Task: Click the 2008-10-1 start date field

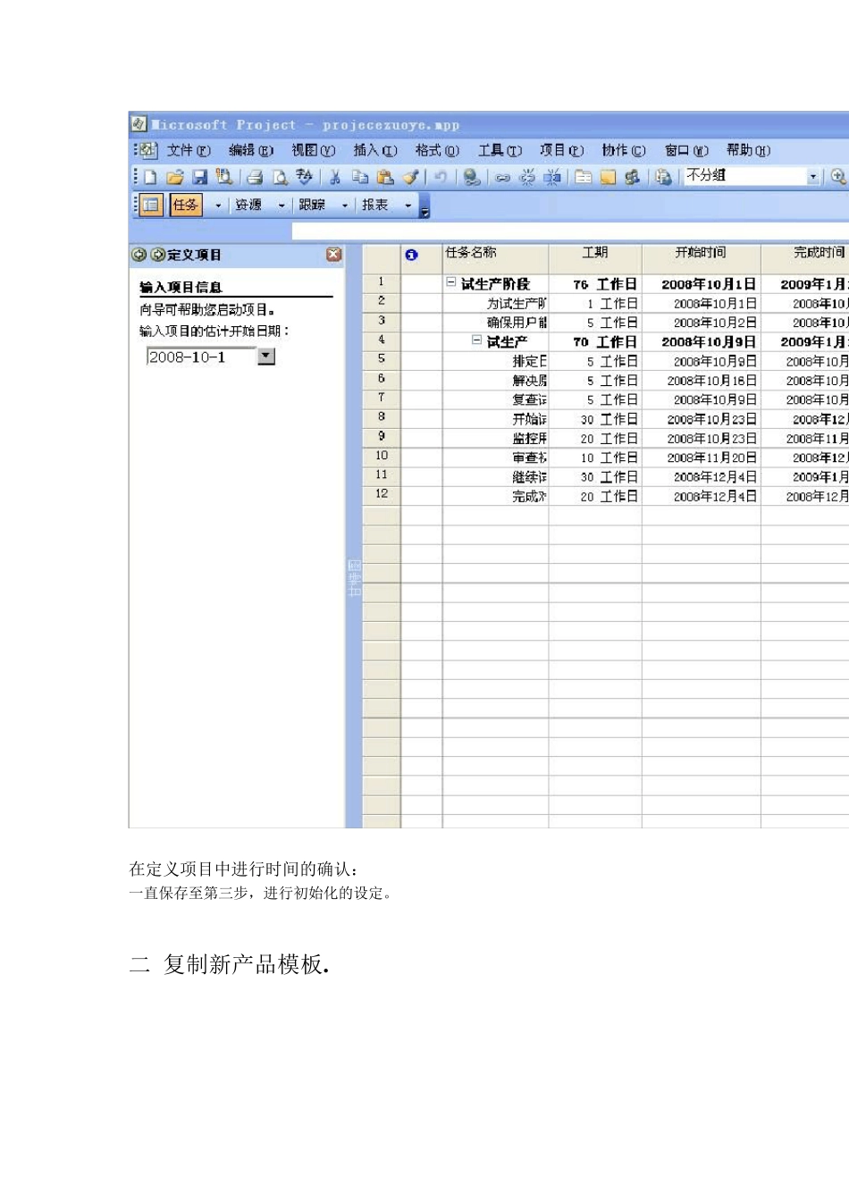Action: 202,357
